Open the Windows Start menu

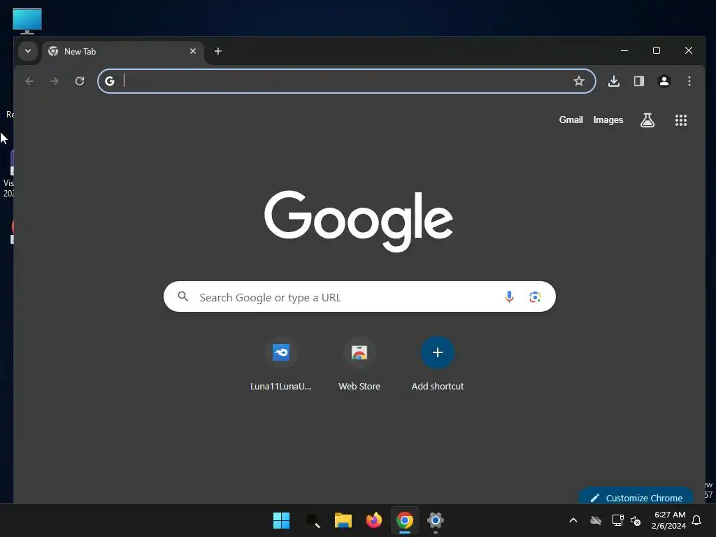pyautogui.click(x=281, y=520)
